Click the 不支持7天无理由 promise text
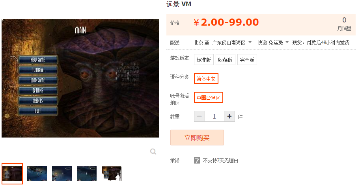The image size is (358, 186). point(220,160)
